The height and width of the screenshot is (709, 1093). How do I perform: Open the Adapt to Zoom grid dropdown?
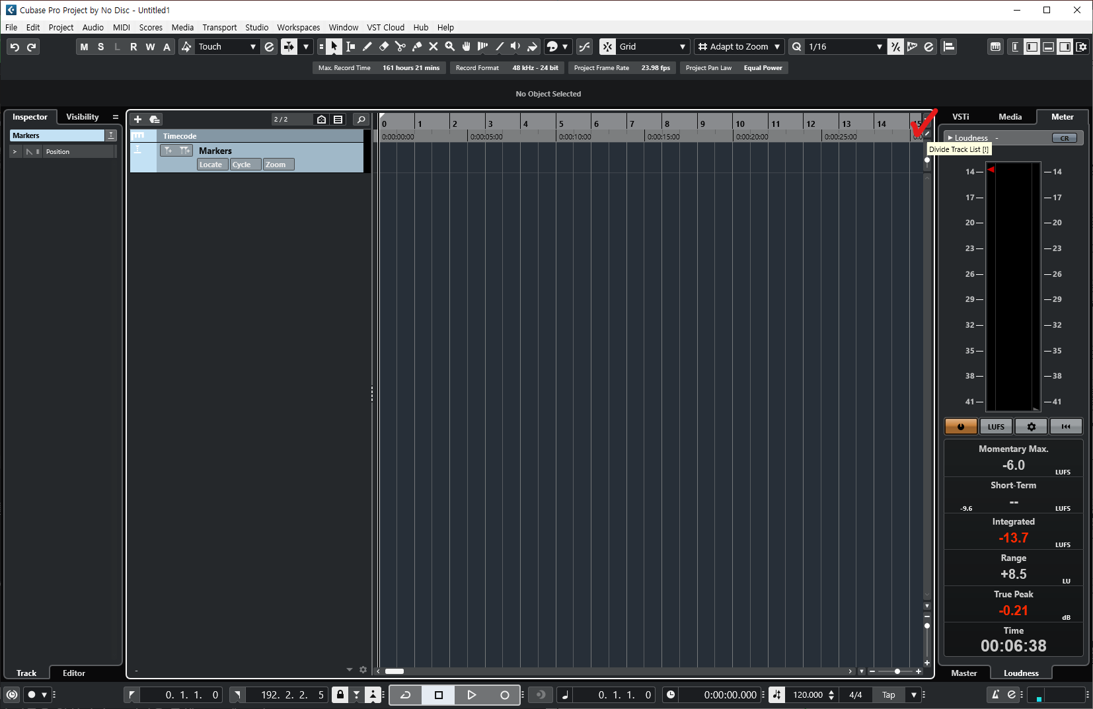click(739, 47)
